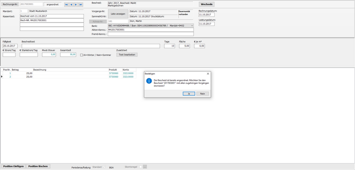
Task: Jump to the last record arrow
Action: coord(80,5)
